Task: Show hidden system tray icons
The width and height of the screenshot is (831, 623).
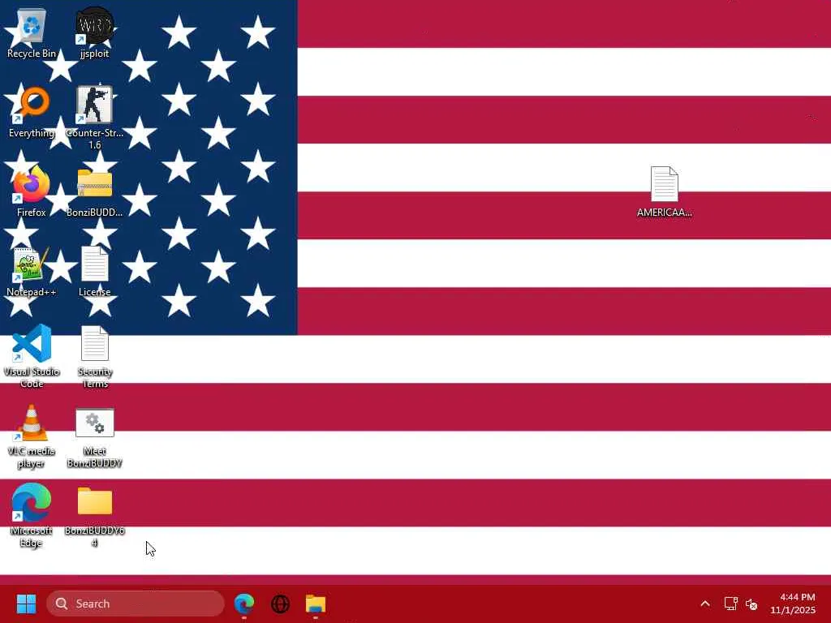Action: [x=705, y=604]
